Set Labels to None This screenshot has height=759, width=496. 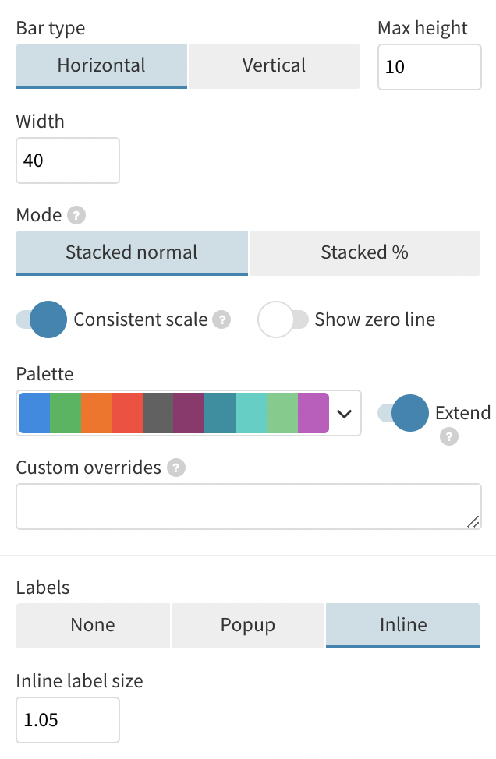point(92,624)
